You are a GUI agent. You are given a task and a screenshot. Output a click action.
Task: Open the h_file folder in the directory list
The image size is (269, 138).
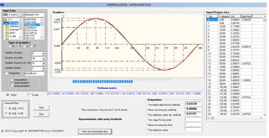tap(11, 36)
